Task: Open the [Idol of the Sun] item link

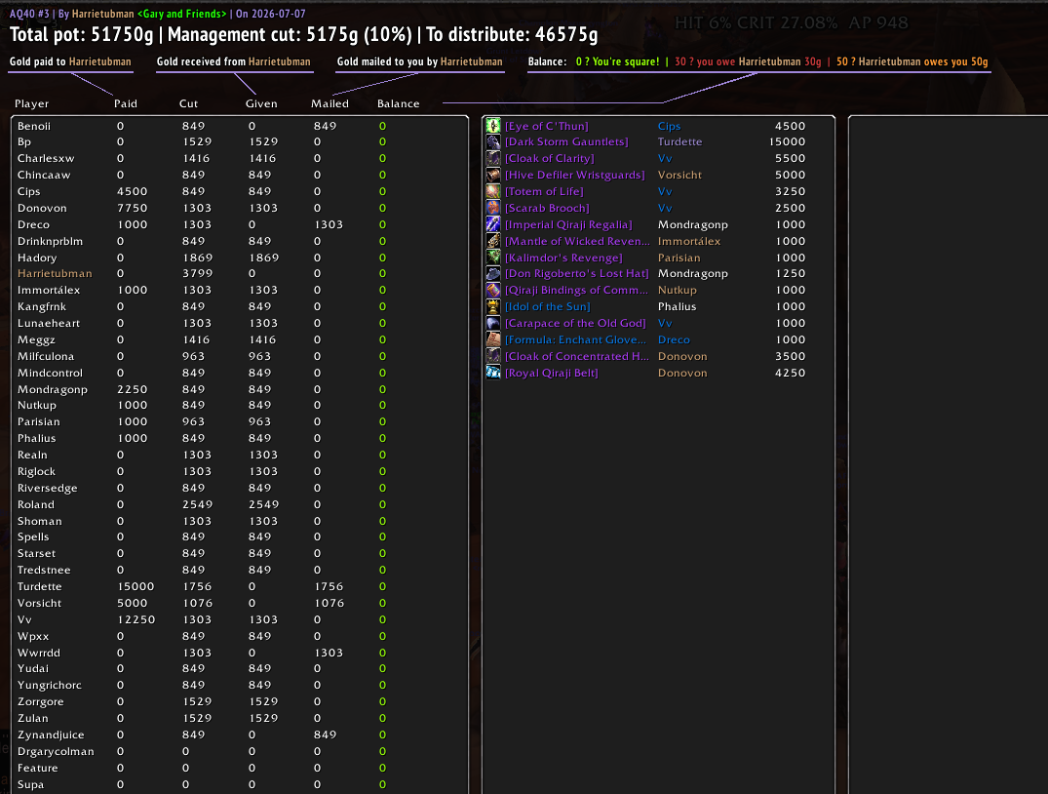Action: (x=547, y=307)
